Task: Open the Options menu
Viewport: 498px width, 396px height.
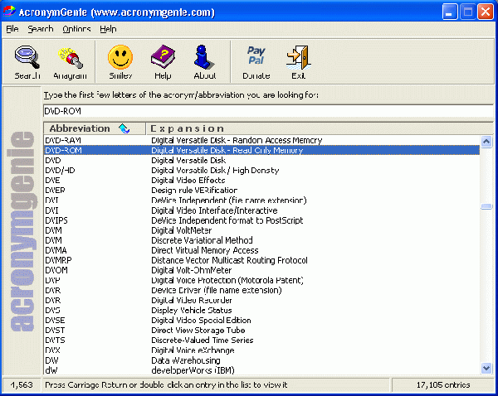Action: (76, 29)
